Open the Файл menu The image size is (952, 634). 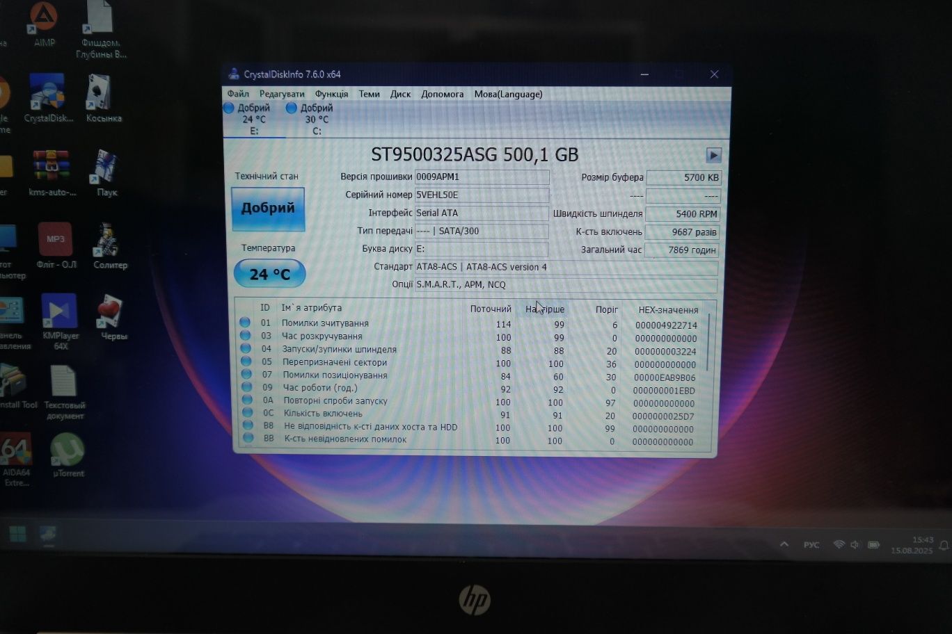[x=238, y=94]
